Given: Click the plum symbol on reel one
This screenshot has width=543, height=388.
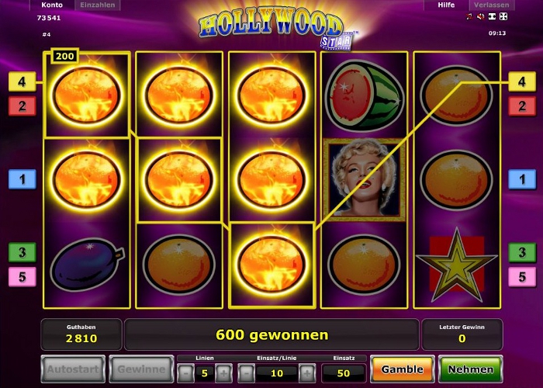Looking at the screenshot, I should [87, 264].
